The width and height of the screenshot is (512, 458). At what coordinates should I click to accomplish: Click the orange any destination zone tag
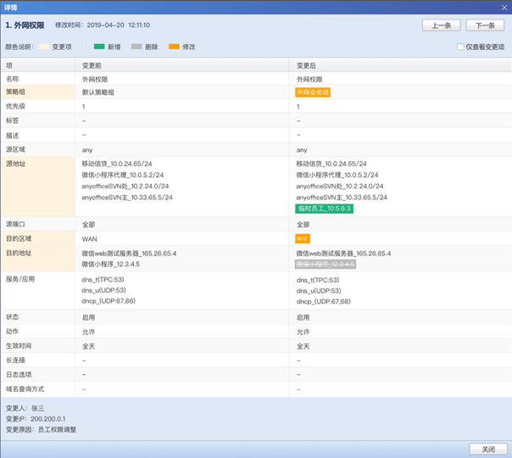pos(303,238)
